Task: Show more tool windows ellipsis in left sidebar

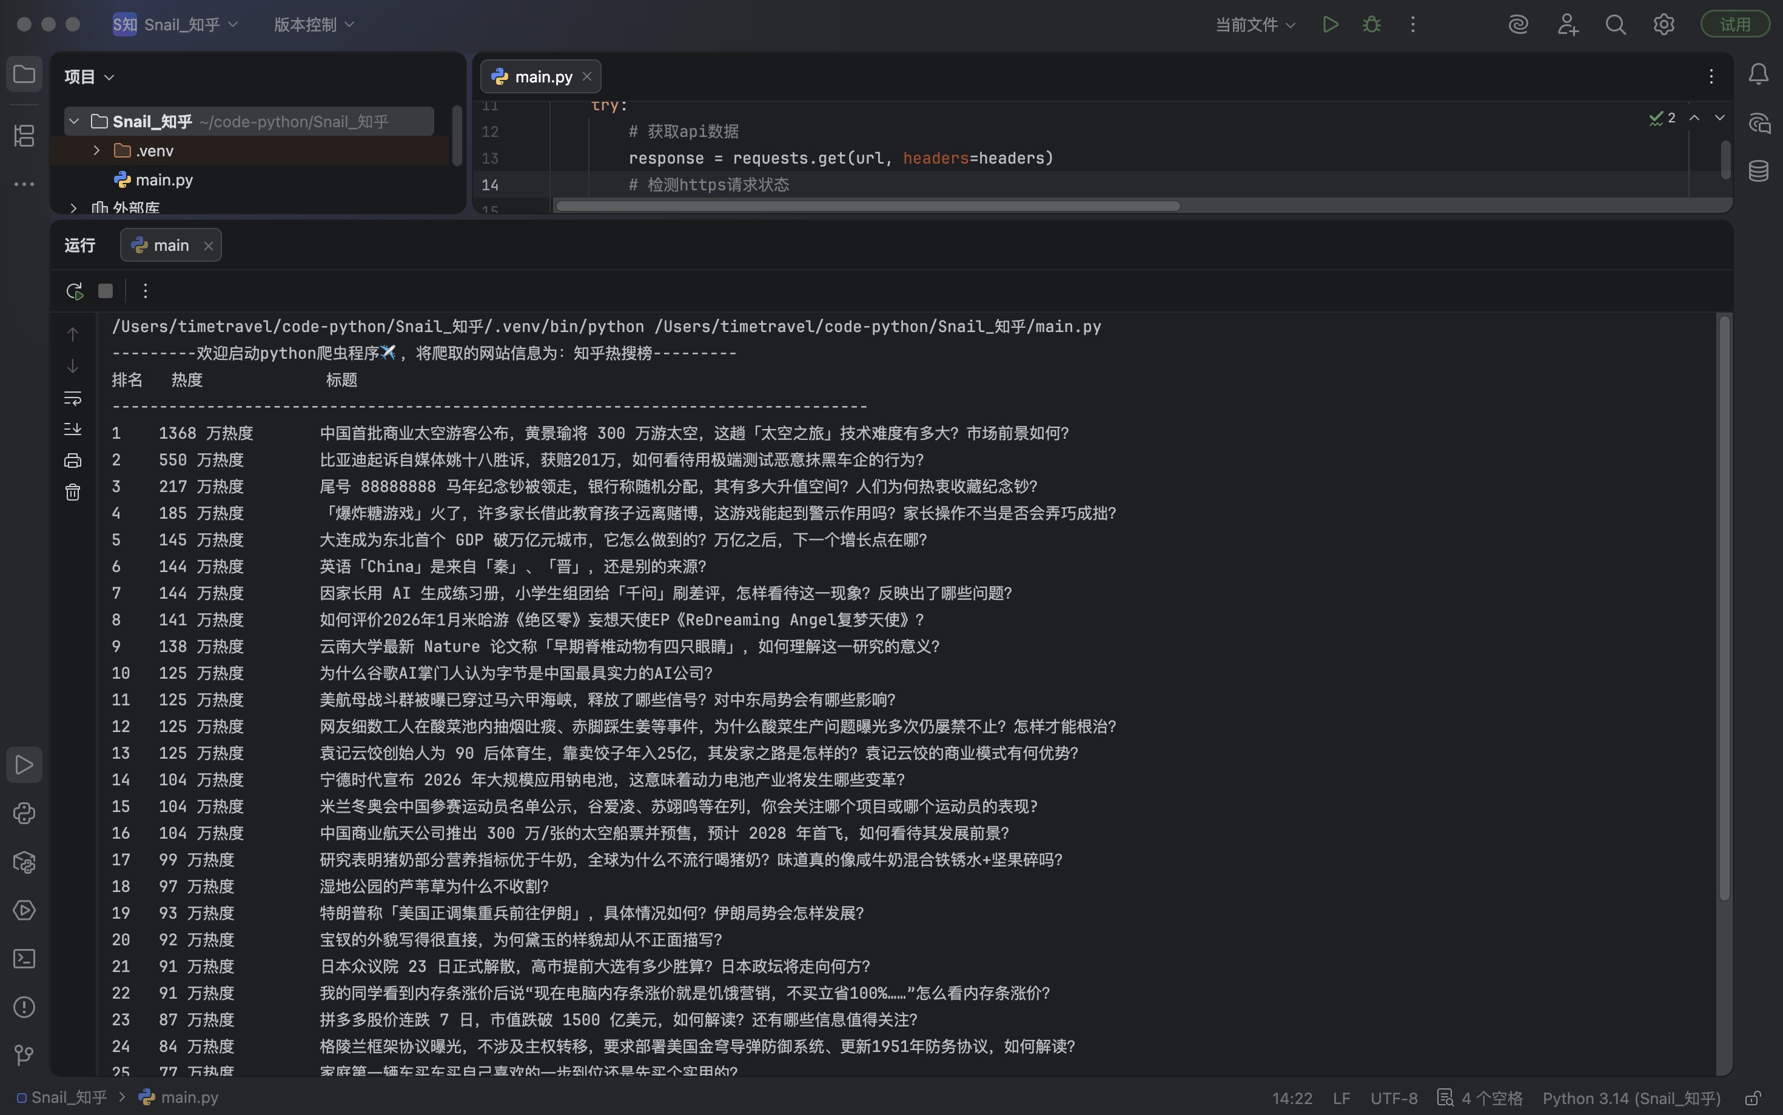Action: tap(24, 184)
